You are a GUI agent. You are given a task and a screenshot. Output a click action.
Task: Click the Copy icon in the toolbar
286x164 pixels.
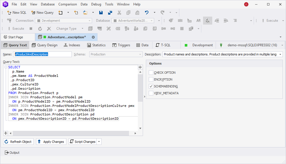point(128,13)
